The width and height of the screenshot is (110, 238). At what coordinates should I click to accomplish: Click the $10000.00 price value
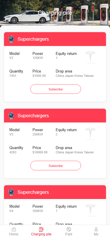(40, 152)
